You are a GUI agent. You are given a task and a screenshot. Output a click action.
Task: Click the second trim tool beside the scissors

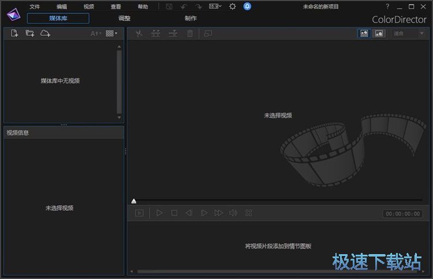click(x=156, y=34)
